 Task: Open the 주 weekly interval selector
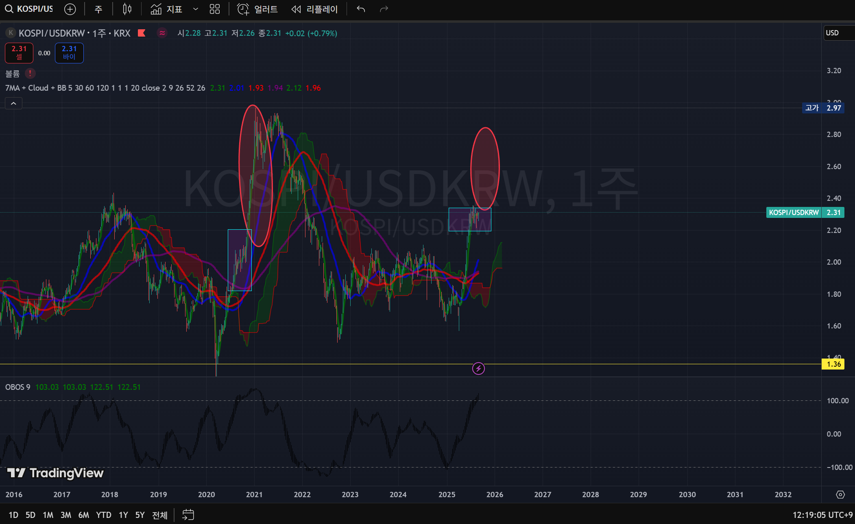[98, 9]
